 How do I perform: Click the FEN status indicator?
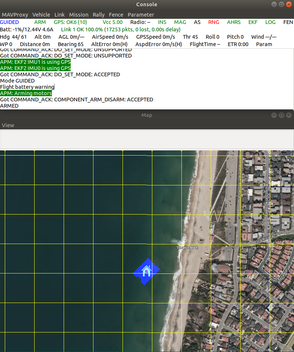(x=288, y=22)
